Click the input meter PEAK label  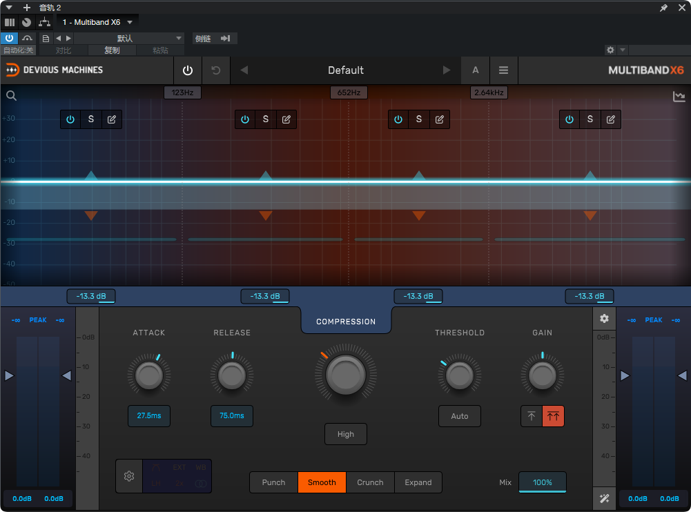[38, 320]
